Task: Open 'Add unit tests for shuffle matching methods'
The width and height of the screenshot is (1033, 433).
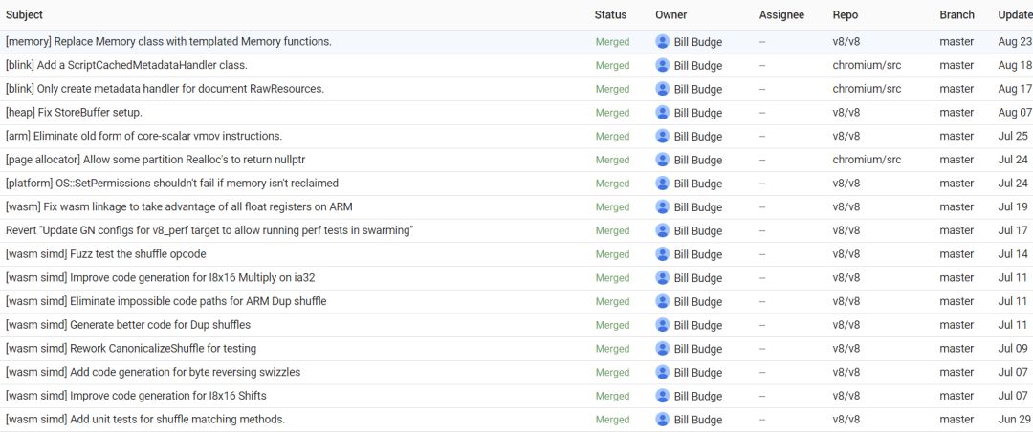Action: click(145, 420)
